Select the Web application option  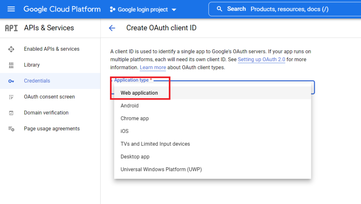[140, 93]
